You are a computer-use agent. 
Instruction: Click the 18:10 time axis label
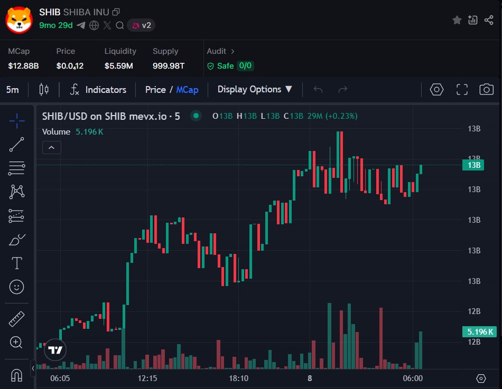coord(238,378)
